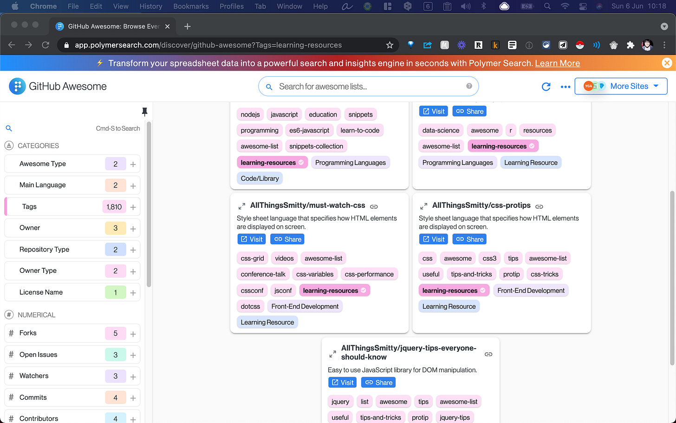
Task: Open Chrome's Bookmarks menu
Action: click(x=191, y=7)
